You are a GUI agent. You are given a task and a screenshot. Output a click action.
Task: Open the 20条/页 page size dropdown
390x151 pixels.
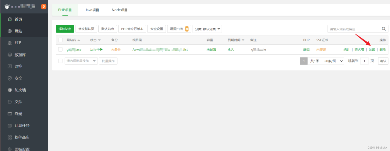coord(333,61)
